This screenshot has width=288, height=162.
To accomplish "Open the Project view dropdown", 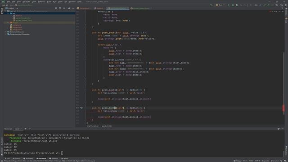I will (x=12, y=8).
